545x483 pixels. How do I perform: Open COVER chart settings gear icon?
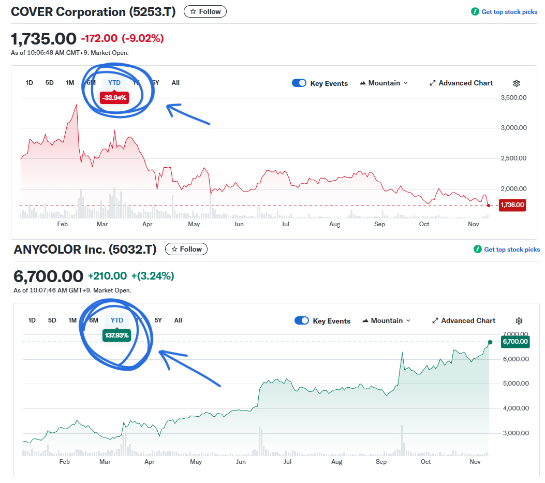pos(516,83)
